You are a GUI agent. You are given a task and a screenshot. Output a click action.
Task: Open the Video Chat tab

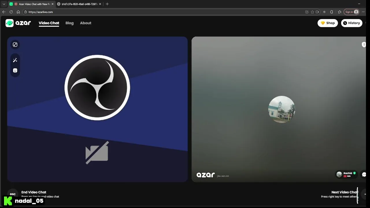pyautogui.click(x=49, y=23)
